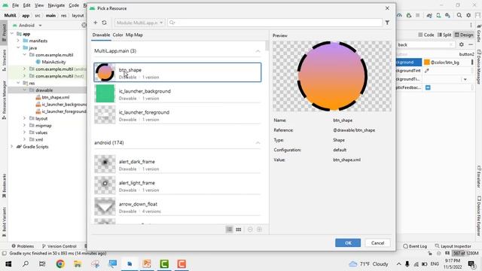The height and width of the screenshot is (271, 482).
Task: Open the Structure side tab
Action: [4, 60]
